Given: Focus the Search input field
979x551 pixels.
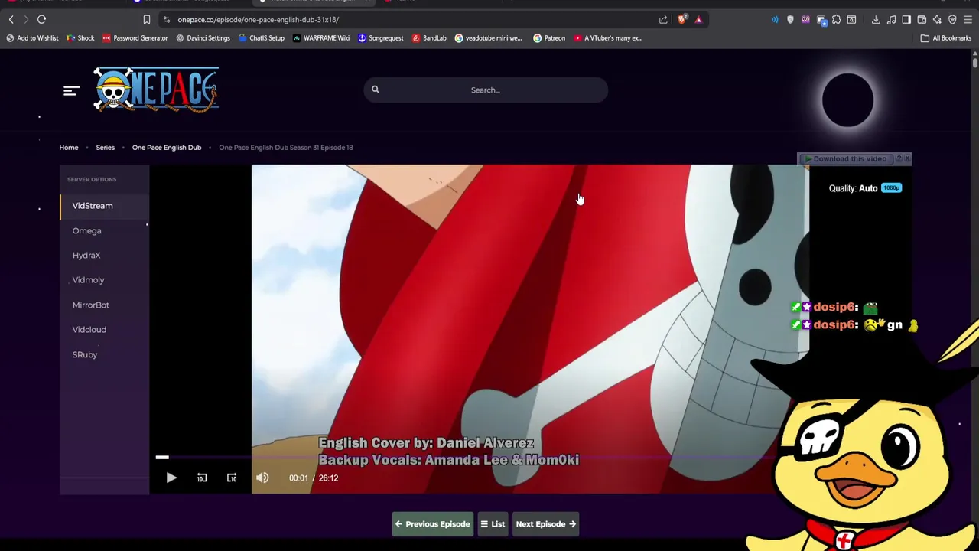Looking at the screenshot, I should click(486, 90).
